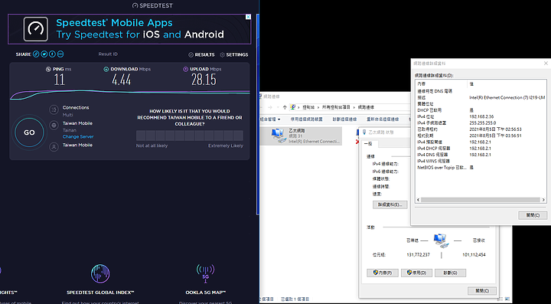Click the Ping clock icon
Image resolution: width=551 pixels, height=304 pixels.
tap(48, 69)
